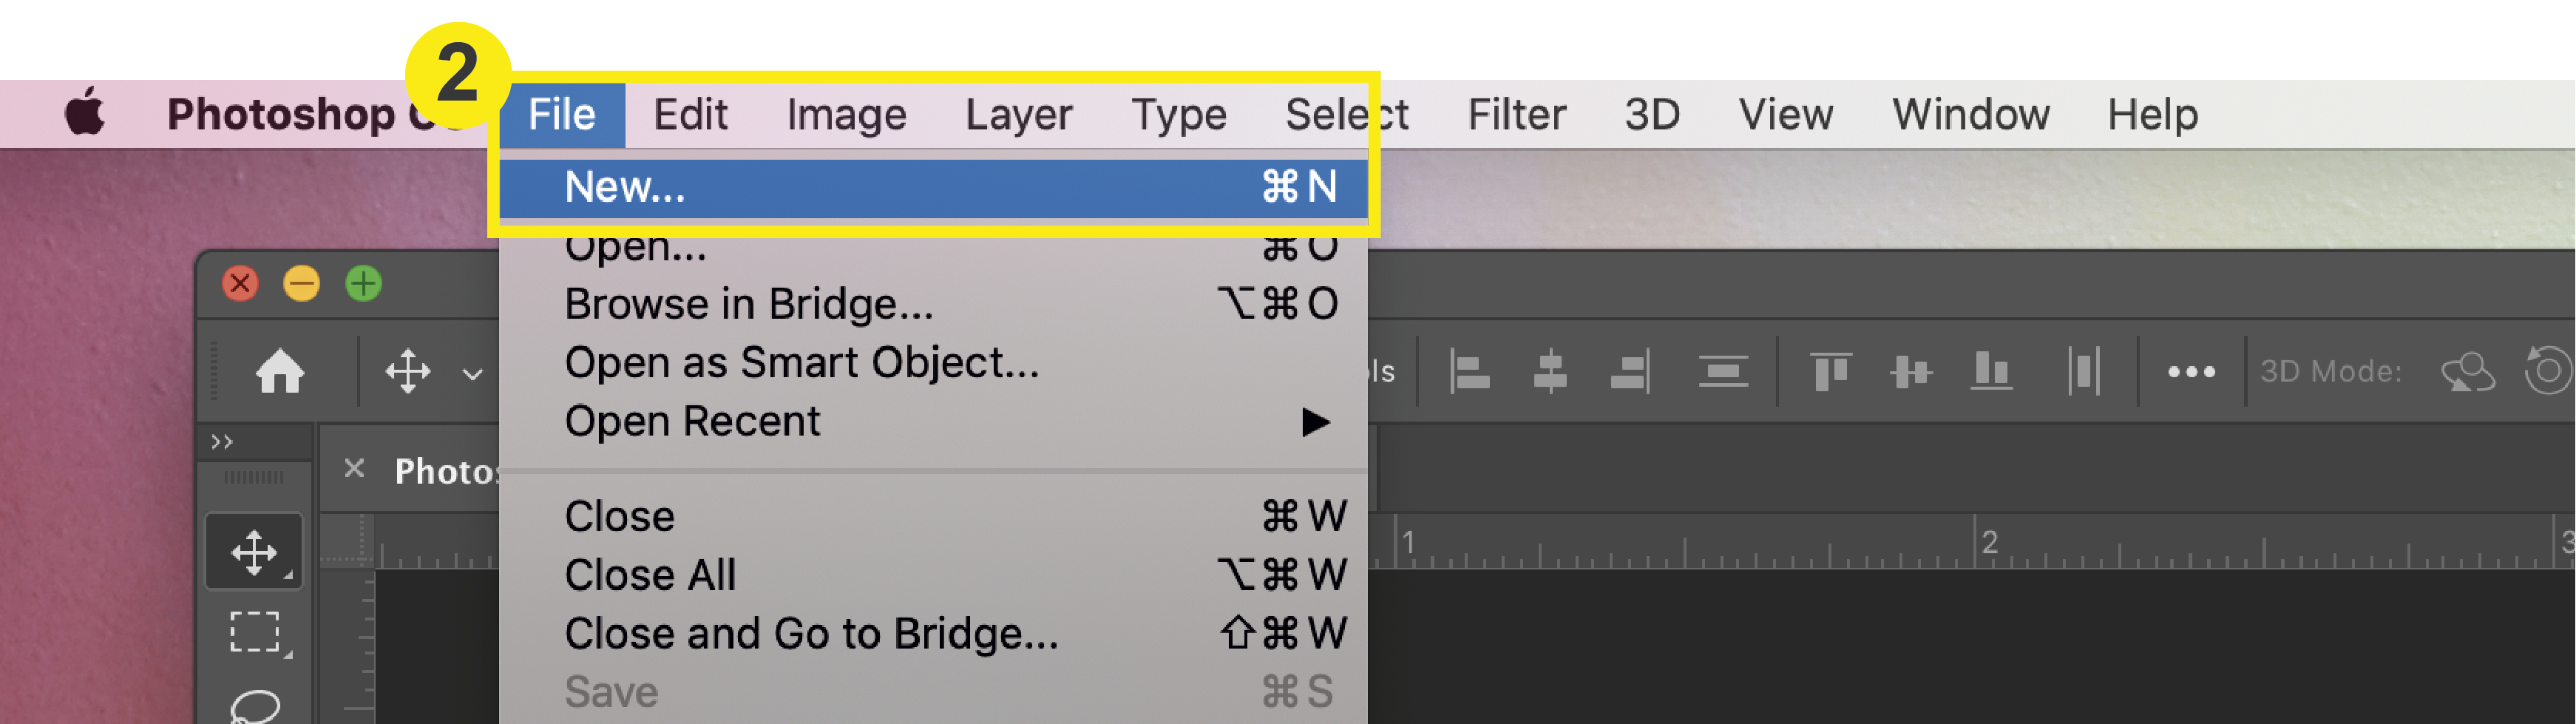Align left edges using the options bar
Image resolution: width=2576 pixels, height=724 pixels.
point(1470,371)
